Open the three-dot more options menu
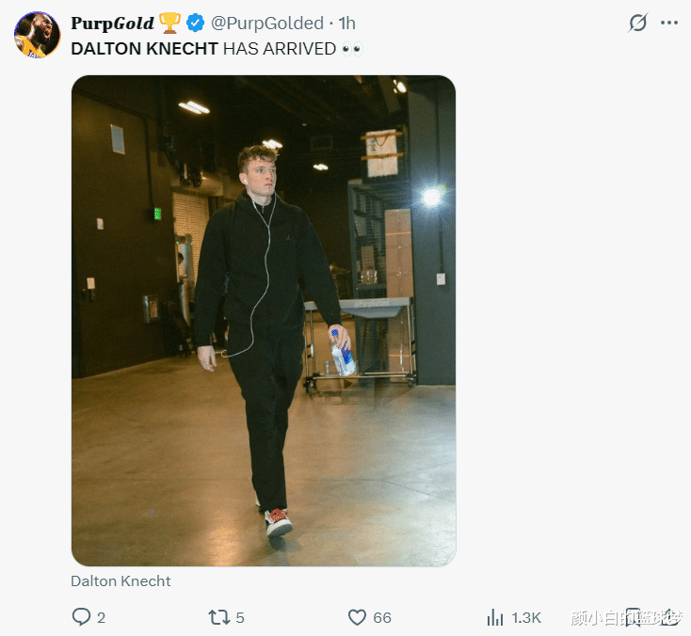The image size is (691, 636). tap(669, 23)
